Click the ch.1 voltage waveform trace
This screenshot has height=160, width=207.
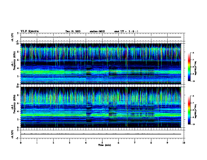(x=101, y=37)
